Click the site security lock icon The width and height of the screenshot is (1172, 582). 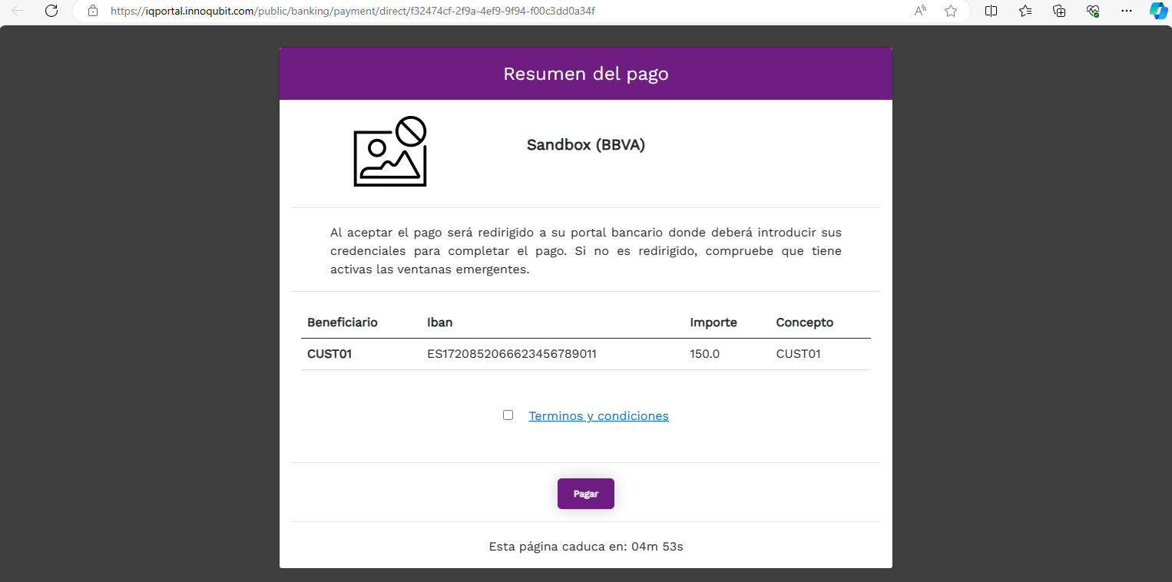pos(92,12)
